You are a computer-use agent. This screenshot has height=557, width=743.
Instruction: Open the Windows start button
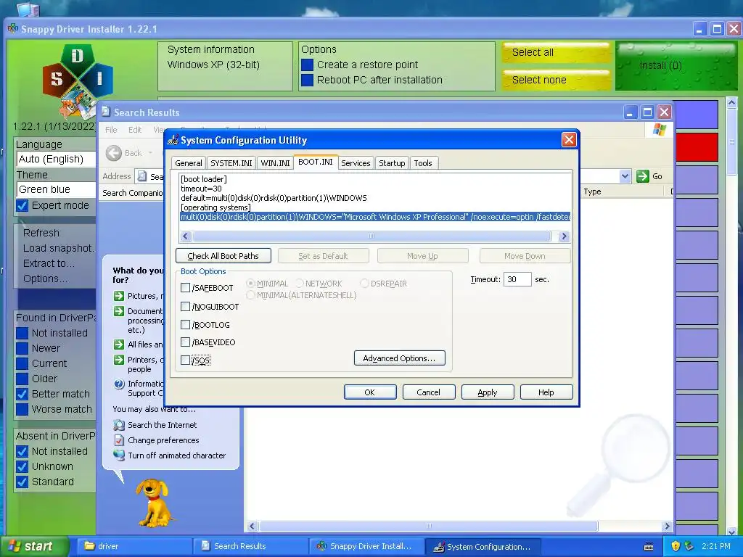pyautogui.click(x=34, y=546)
